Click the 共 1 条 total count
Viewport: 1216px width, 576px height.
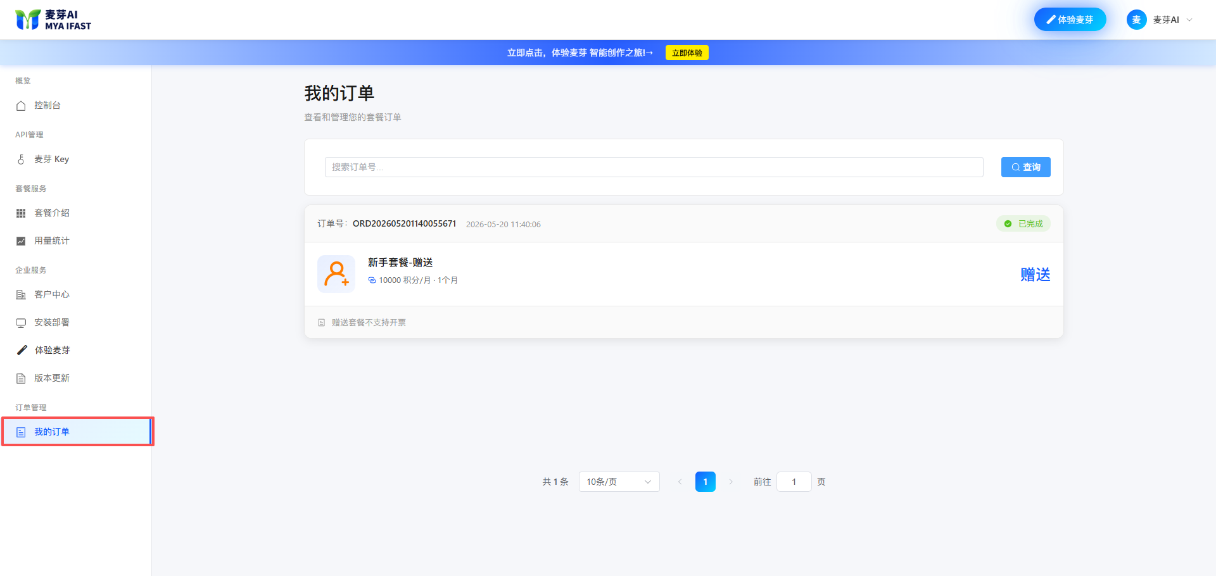(555, 482)
